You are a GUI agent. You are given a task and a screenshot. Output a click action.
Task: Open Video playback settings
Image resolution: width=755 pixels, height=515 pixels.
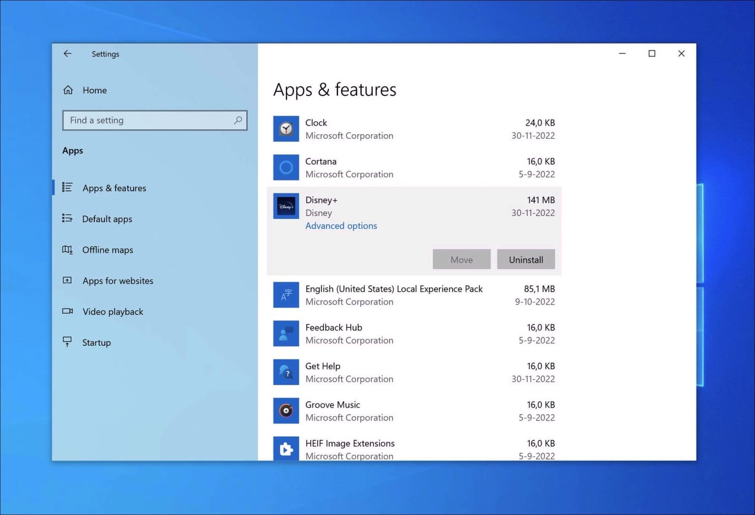click(x=113, y=312)
